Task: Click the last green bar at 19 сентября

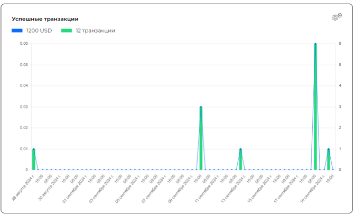Action: 329,160
